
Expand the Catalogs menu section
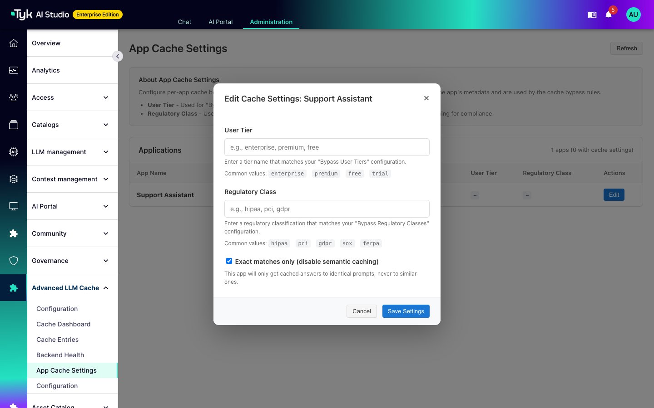tap(73, 125)
